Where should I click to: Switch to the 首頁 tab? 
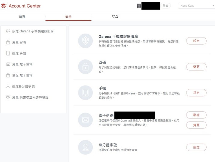[22, 16]
